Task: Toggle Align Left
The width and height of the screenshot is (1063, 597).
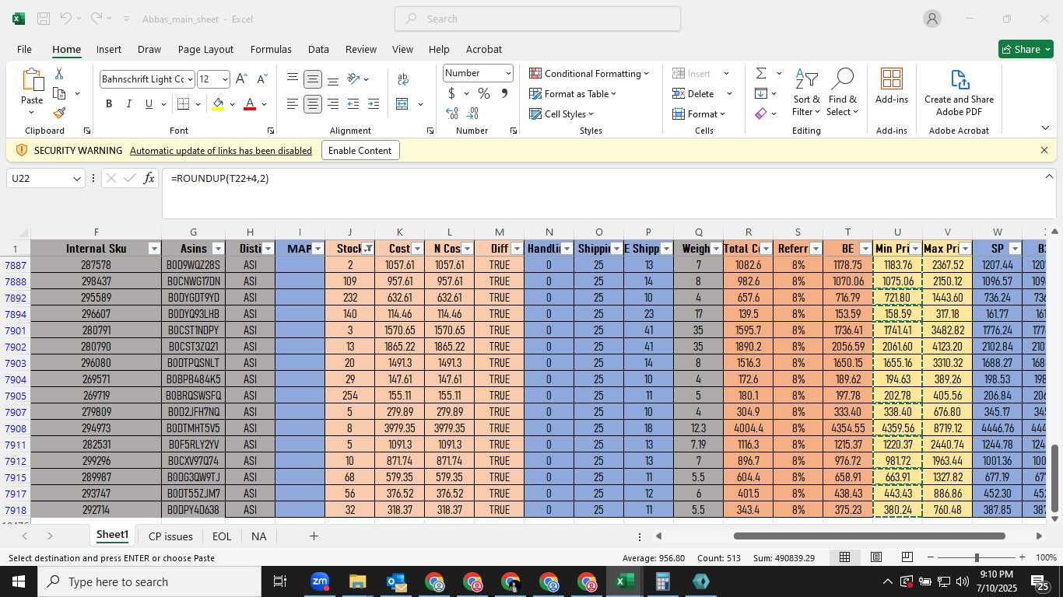Action: pos(293,104)
